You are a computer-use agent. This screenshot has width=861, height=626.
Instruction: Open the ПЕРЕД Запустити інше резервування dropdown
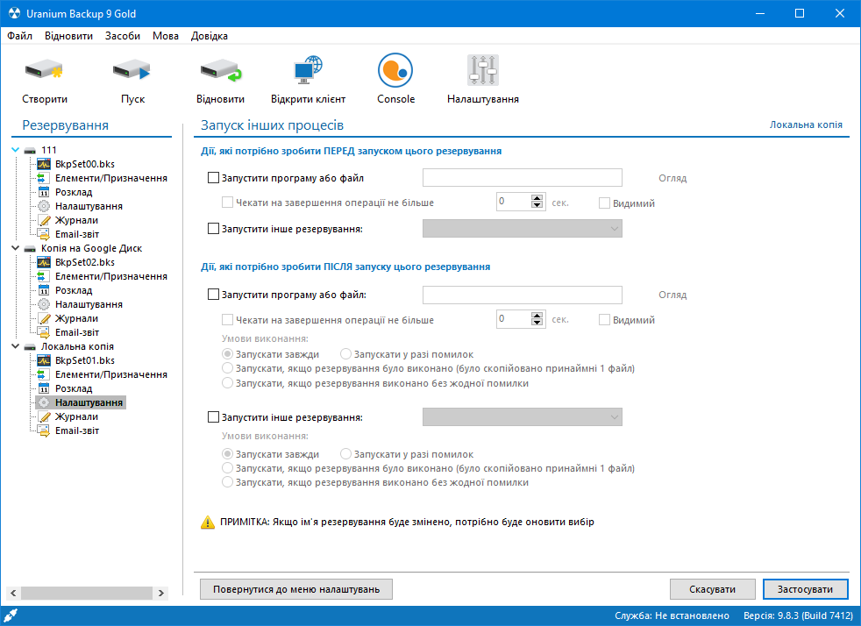coord(523,229)
